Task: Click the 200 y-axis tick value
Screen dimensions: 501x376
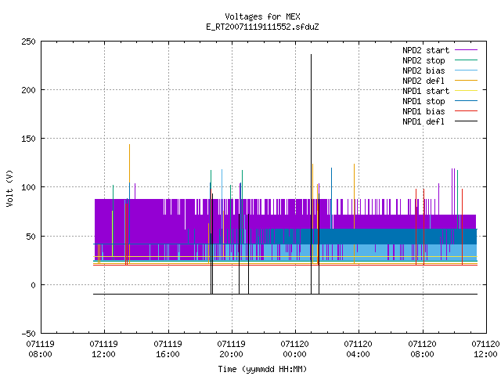Action: 28,90
